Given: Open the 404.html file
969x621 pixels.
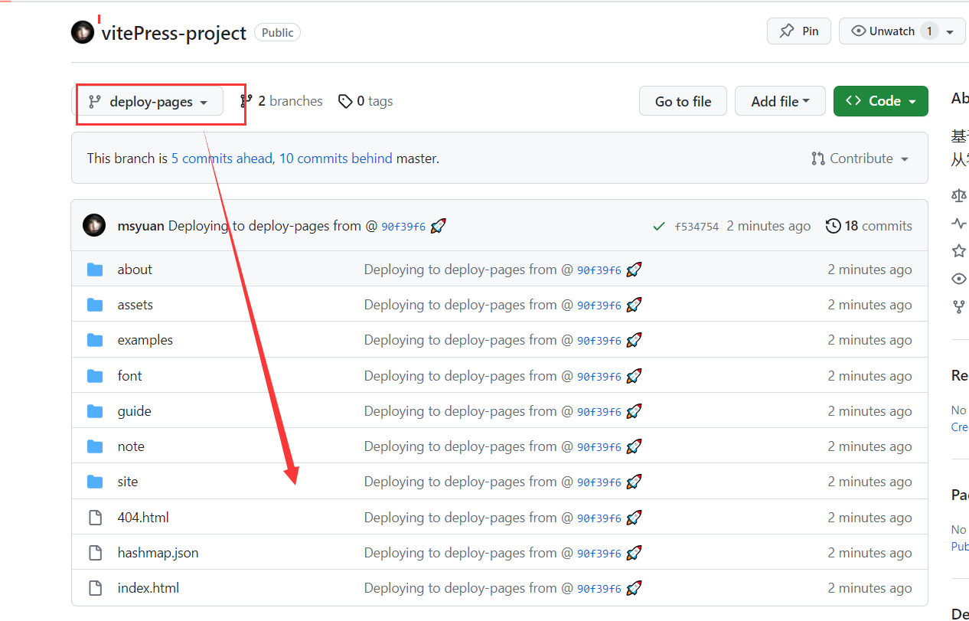Looking at the screenshot, I should [x=143, y=518].
